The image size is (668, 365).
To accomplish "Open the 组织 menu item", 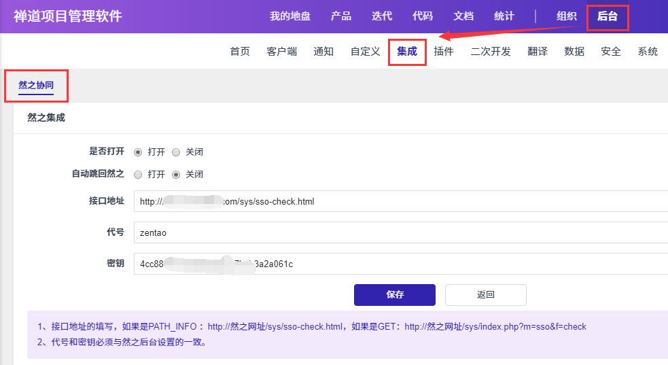I will (x=567, y=16).
